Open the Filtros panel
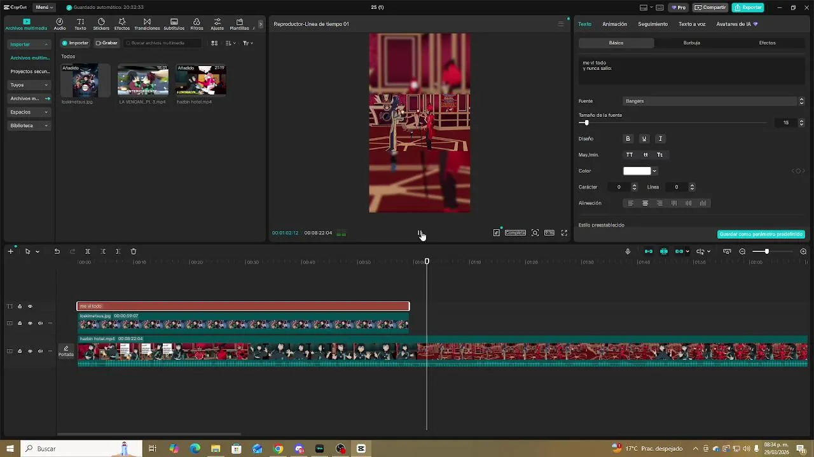 (x=197, y=24)
